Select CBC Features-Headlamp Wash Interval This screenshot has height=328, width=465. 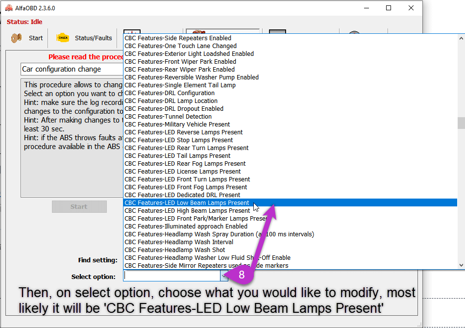pyautogui.click(x=290, y=242)
